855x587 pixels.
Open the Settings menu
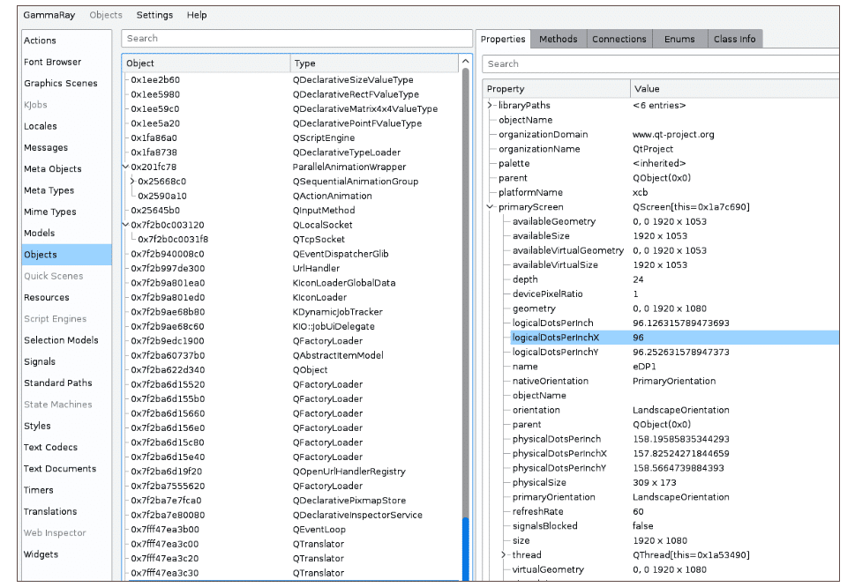tap(154, 15)
